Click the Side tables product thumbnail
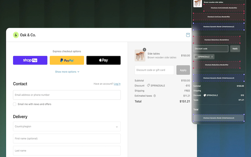The image size is (251, 157). click(x=140, y=56)
